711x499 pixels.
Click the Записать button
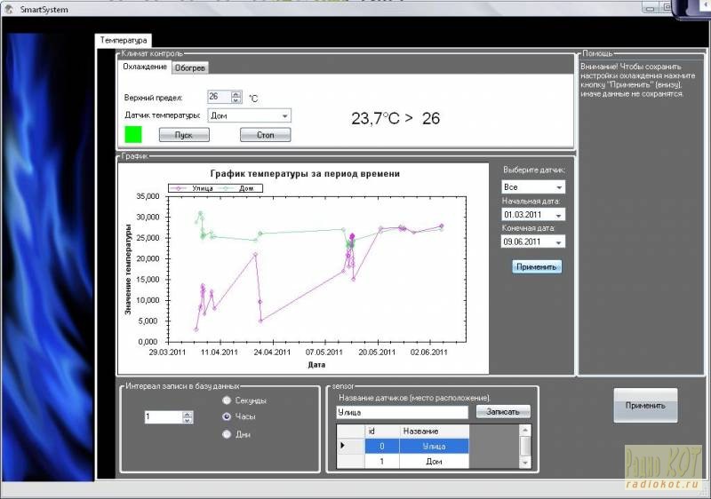coord(503,412)
